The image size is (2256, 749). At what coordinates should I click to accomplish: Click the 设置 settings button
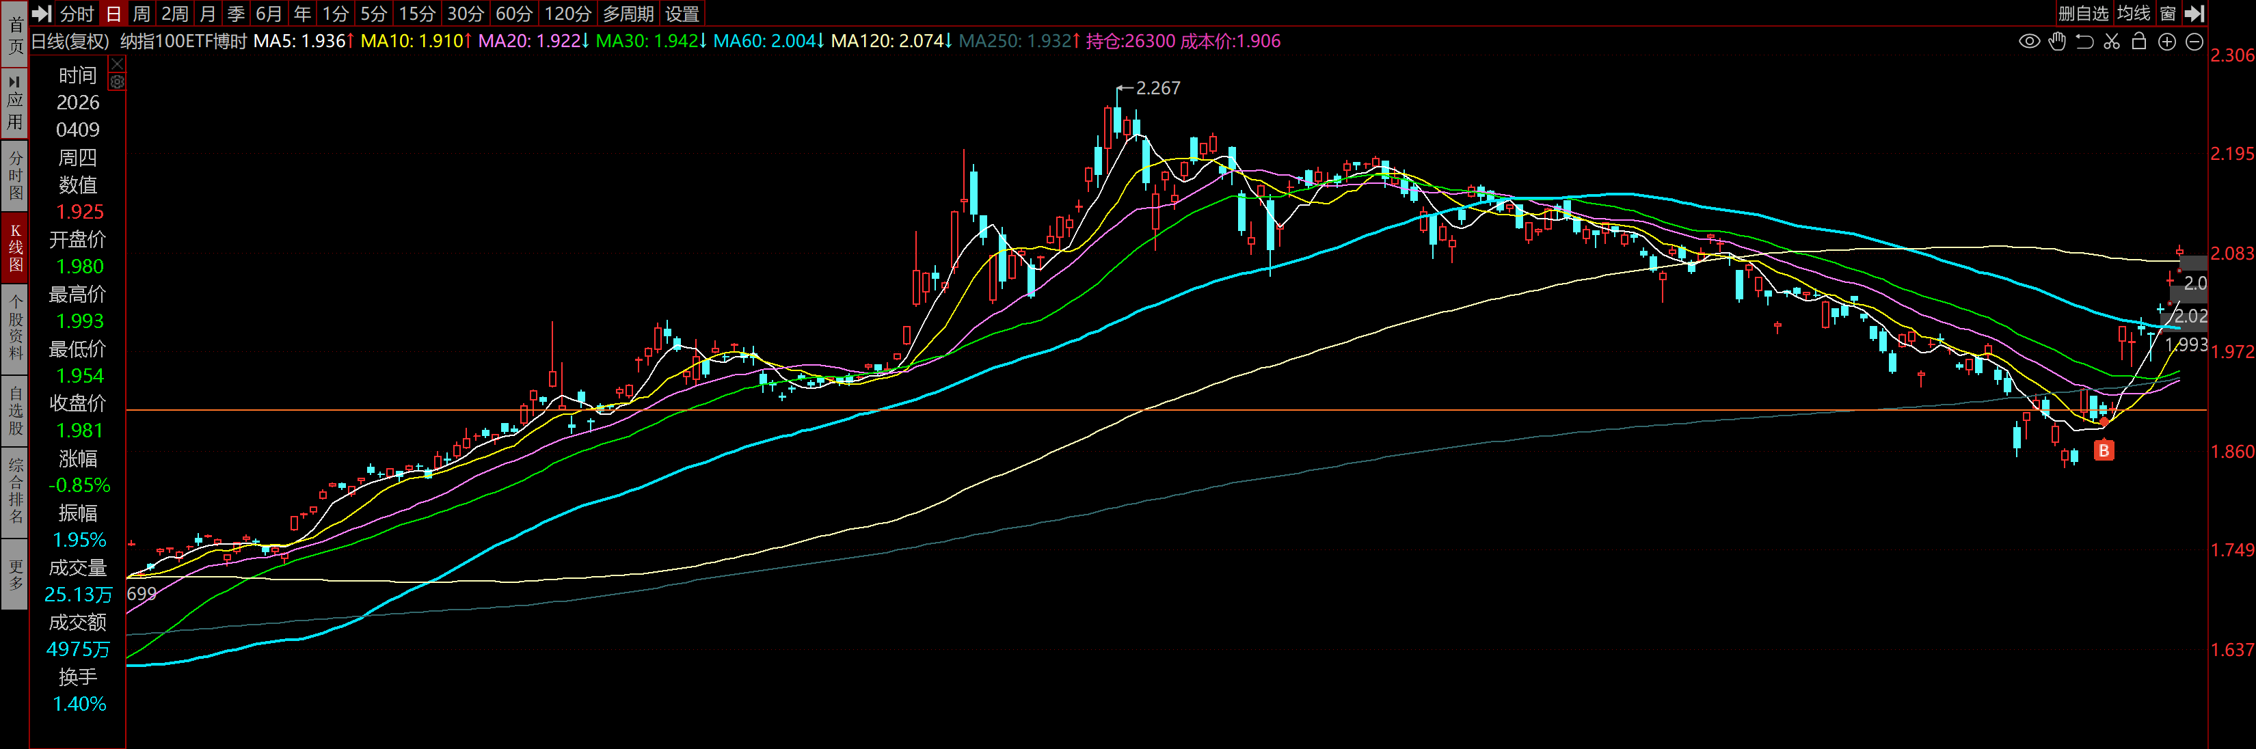coord(682,13)
